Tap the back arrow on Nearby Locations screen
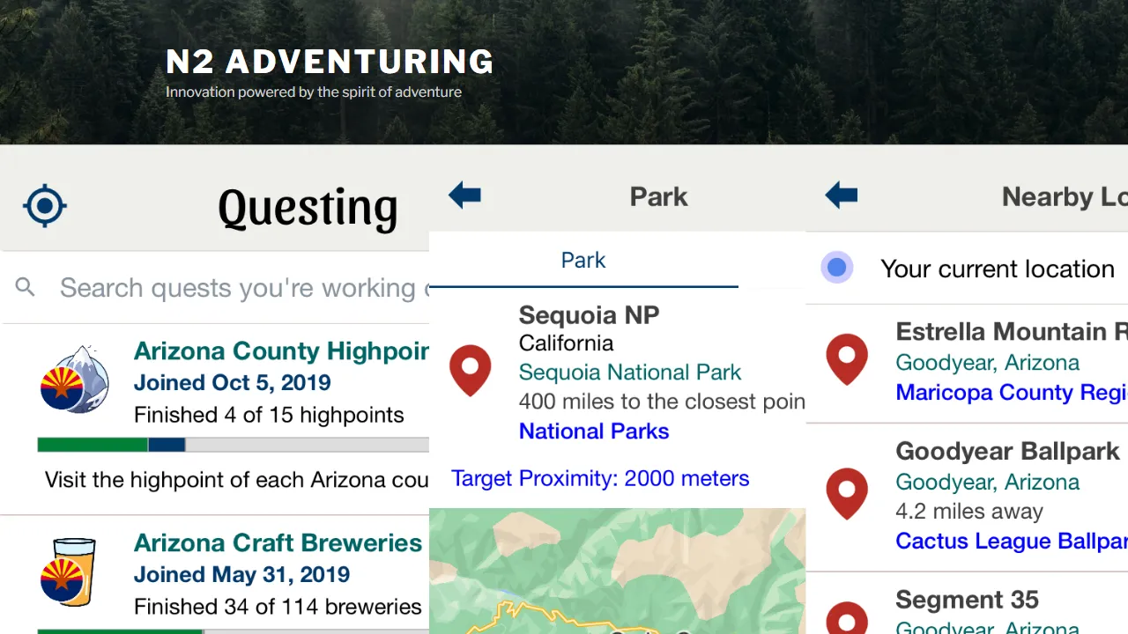The height and width of the screenshot is (634, 1128). click(841, 195)
